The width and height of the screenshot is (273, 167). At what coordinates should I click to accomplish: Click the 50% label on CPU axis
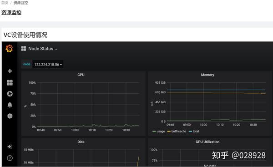pyautogui.click(x=33, y=105)
